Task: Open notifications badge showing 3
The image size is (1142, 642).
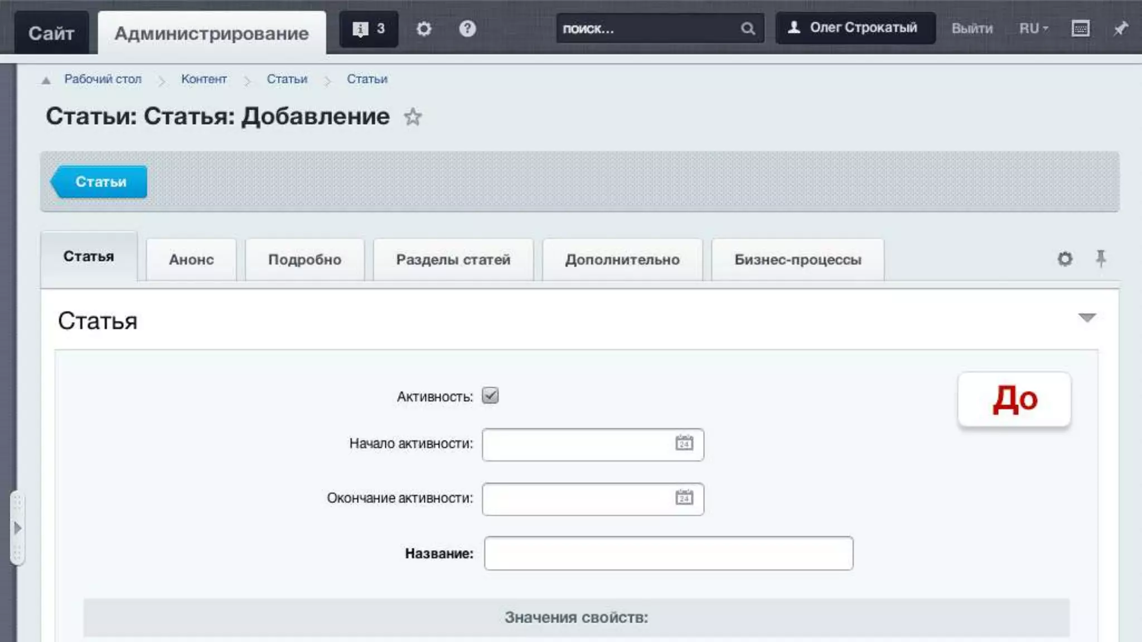Action: point(369,29)
